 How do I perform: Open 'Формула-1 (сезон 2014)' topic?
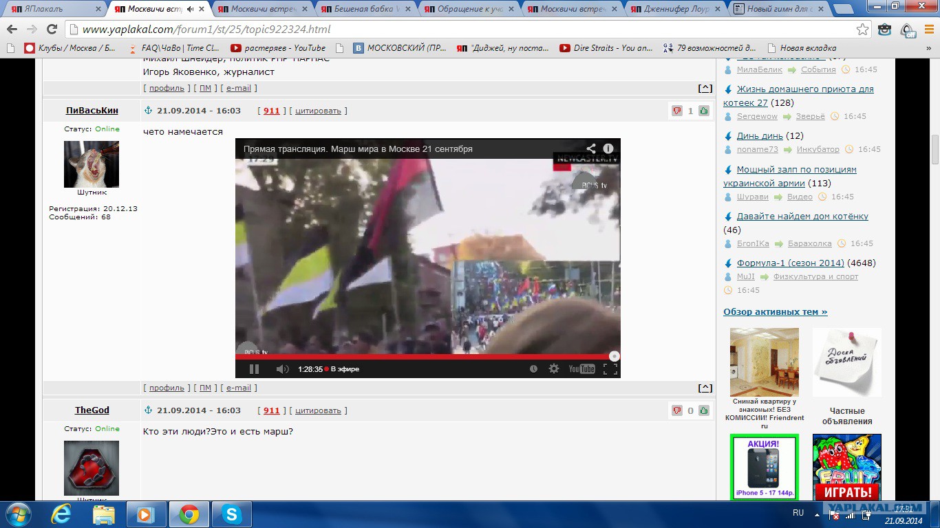[x=791, y=263]
